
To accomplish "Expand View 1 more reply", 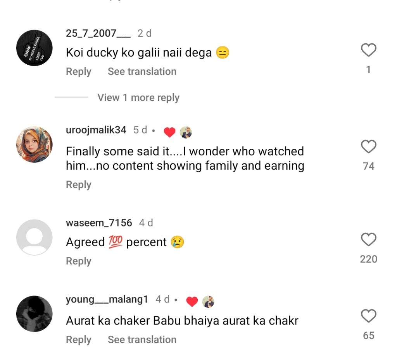I will click(138, 98).
